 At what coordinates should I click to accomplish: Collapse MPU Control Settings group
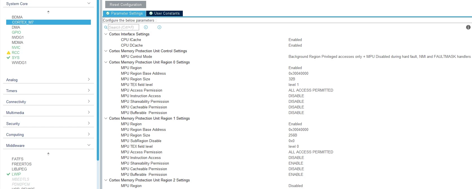[106, 51]
